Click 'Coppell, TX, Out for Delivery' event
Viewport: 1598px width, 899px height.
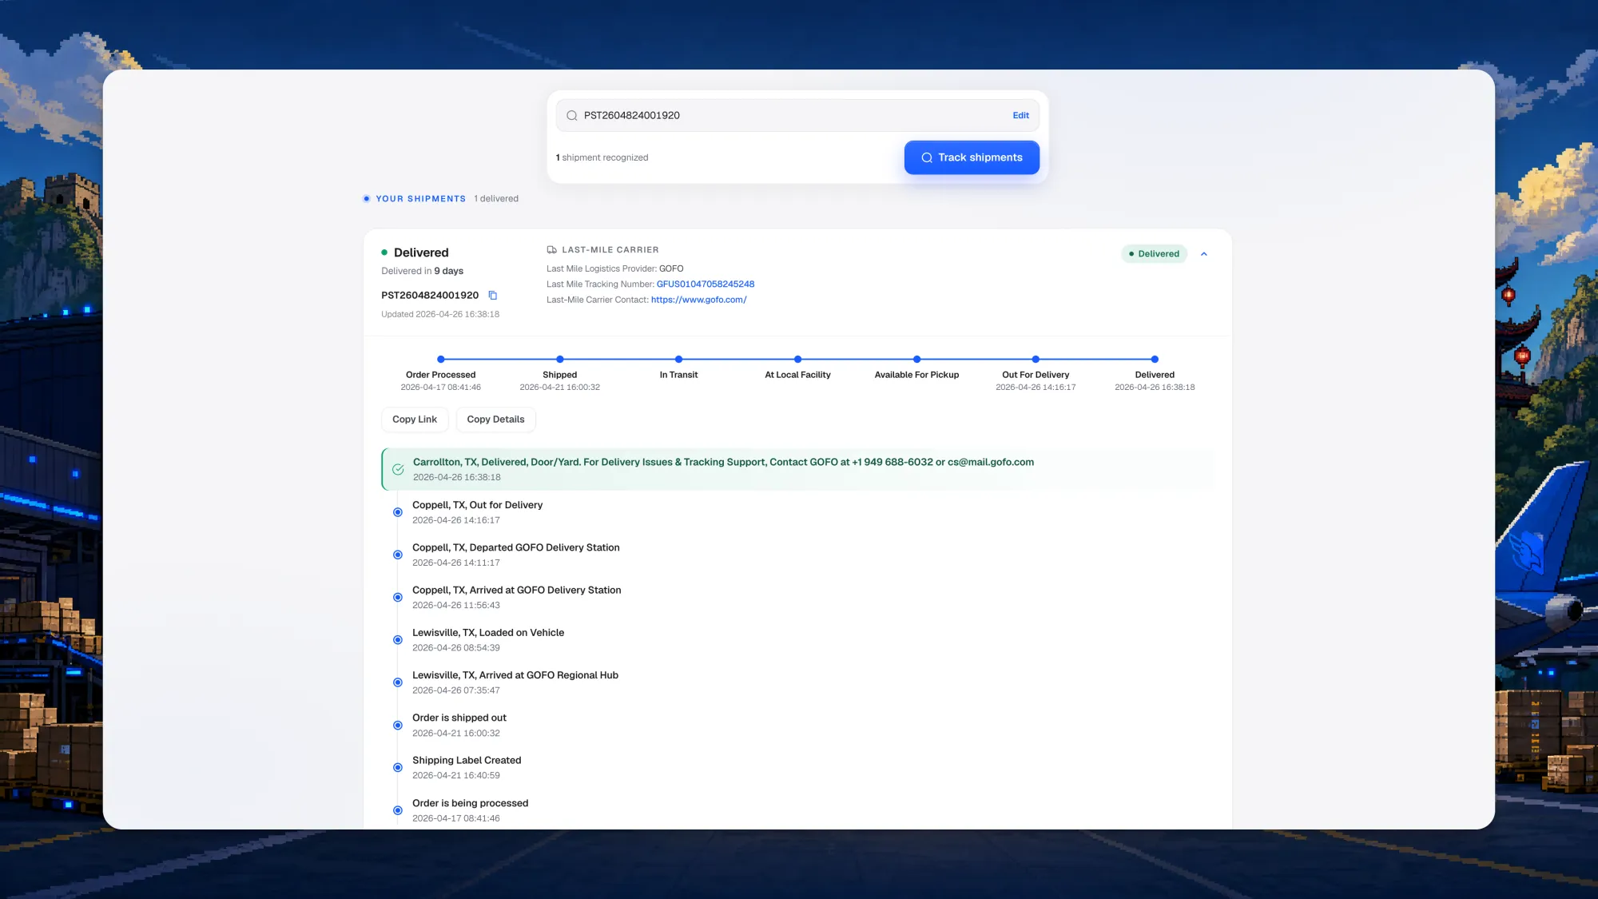477,505
